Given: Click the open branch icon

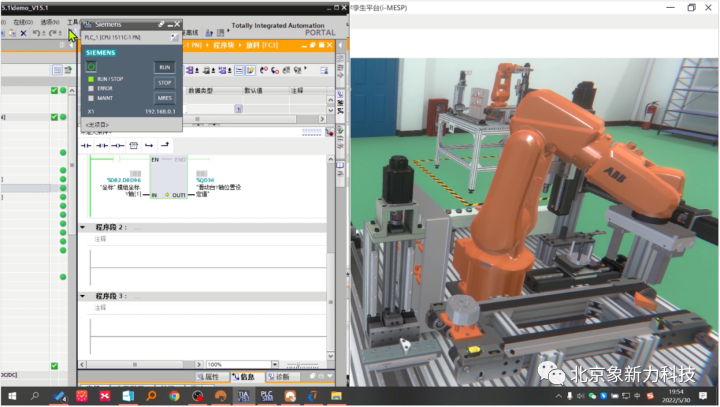Looking at the screenshot, I should coord(149,145).
